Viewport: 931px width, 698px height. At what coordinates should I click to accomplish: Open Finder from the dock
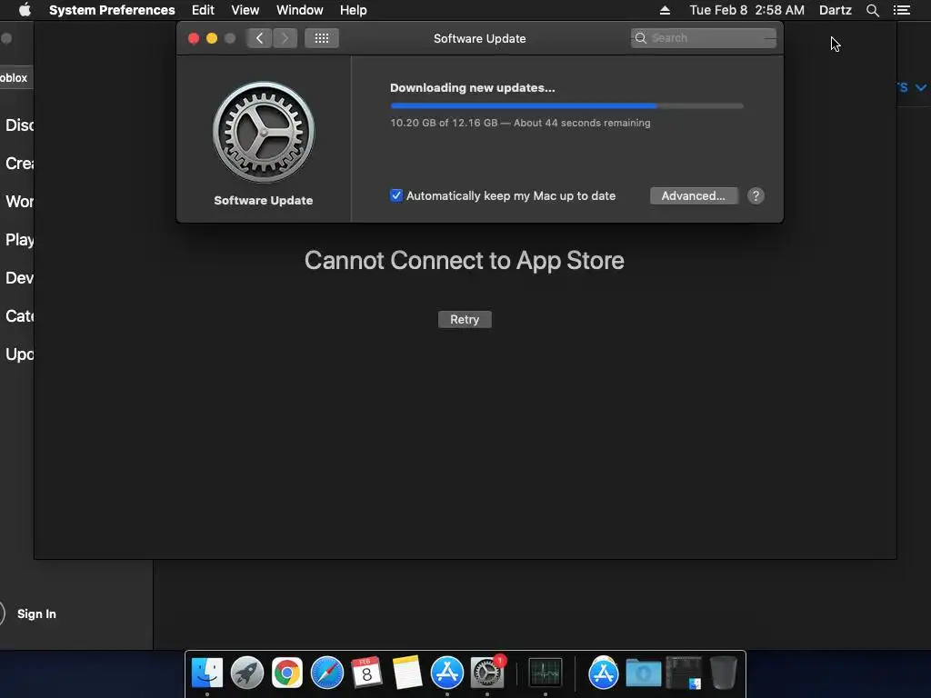(x=207, y=673)
